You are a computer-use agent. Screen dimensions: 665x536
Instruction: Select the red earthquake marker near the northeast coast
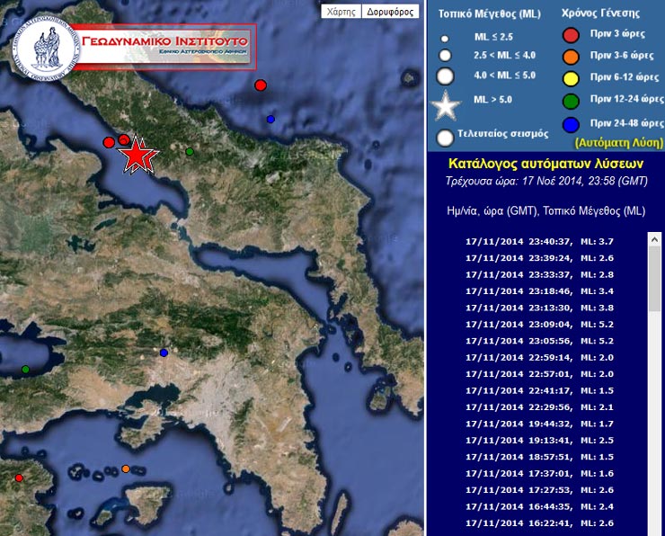pos(261,85)
